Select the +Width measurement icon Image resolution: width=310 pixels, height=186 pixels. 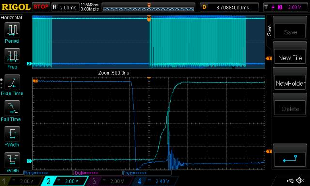pyautogui.click(x=12, y=134)
